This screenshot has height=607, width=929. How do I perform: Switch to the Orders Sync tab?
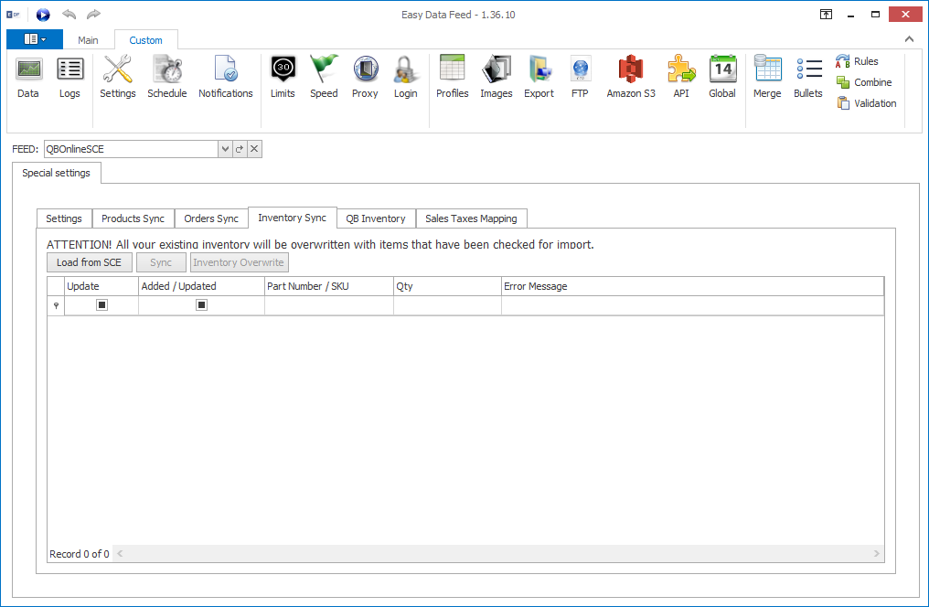click(x=211, y=218)
